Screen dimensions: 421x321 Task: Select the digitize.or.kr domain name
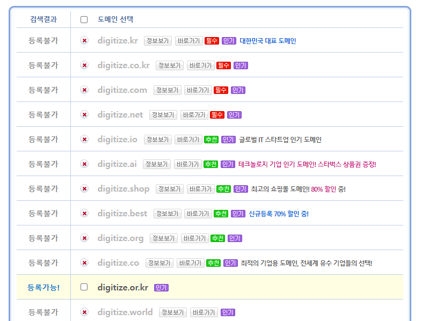[x=122, y=288]
